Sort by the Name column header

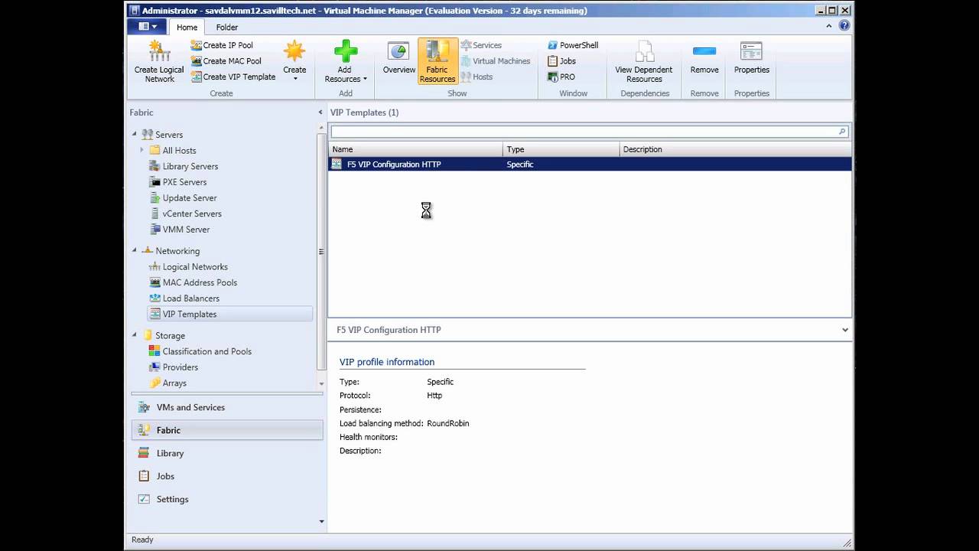pyautogui.click(x=415, y=149)
